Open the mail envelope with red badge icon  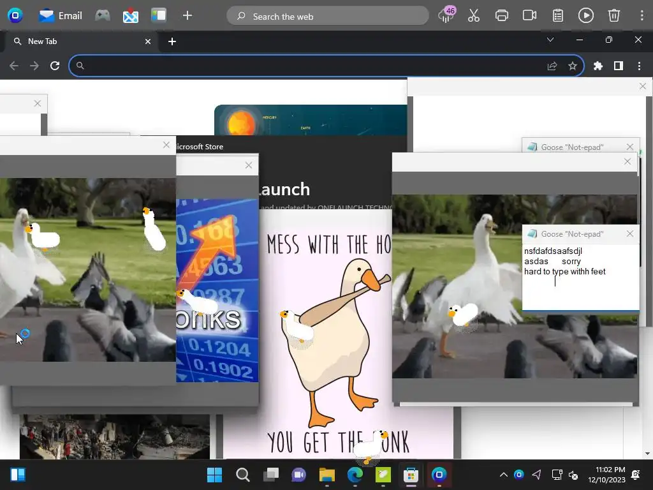pos(130,16)
